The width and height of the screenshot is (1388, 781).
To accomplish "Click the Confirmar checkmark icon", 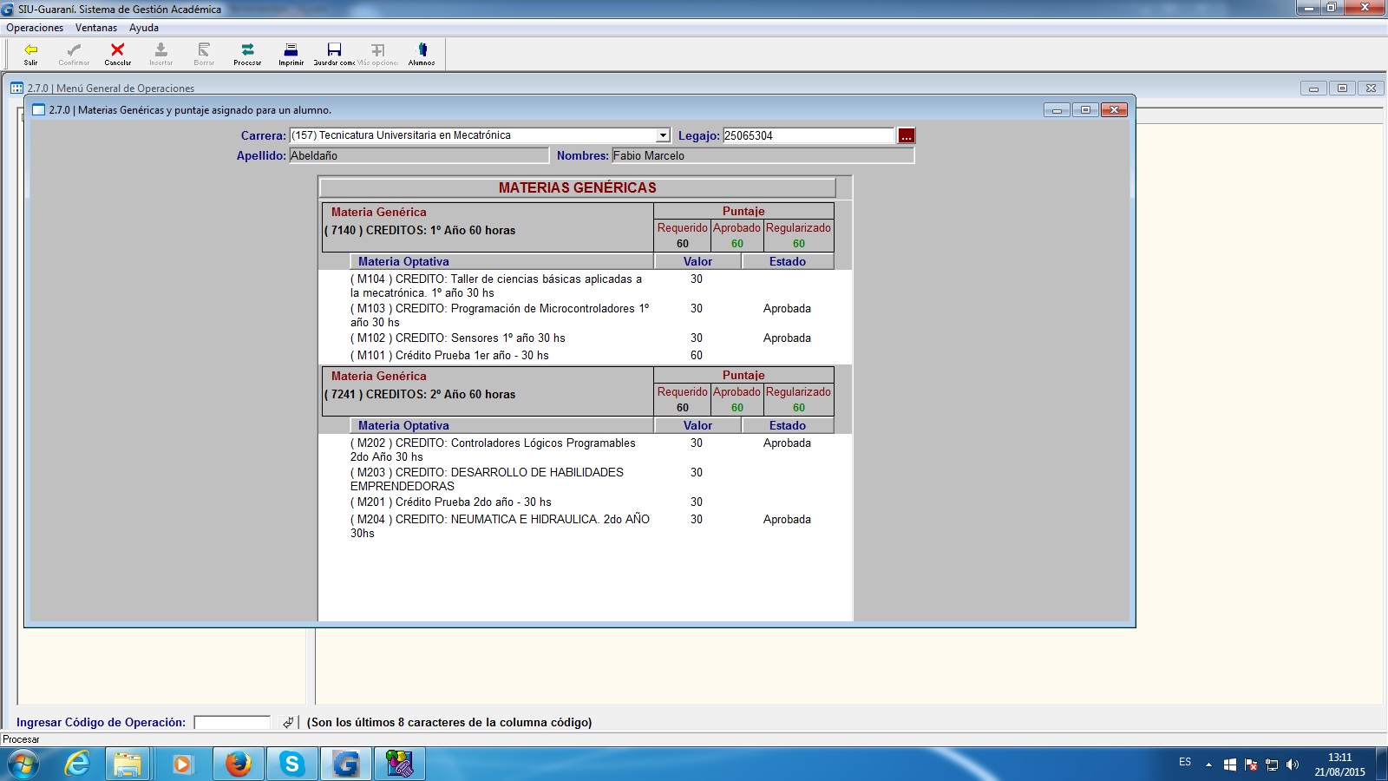I will point(74,54).
